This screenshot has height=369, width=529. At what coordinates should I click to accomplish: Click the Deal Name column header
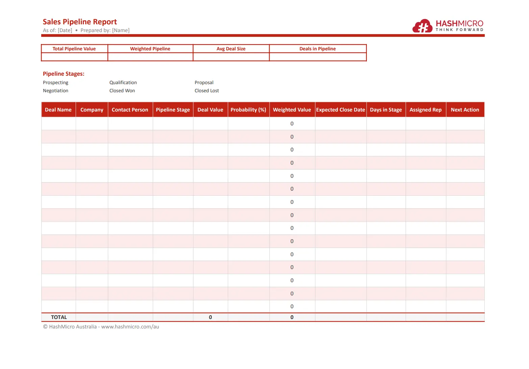point(58,110)
